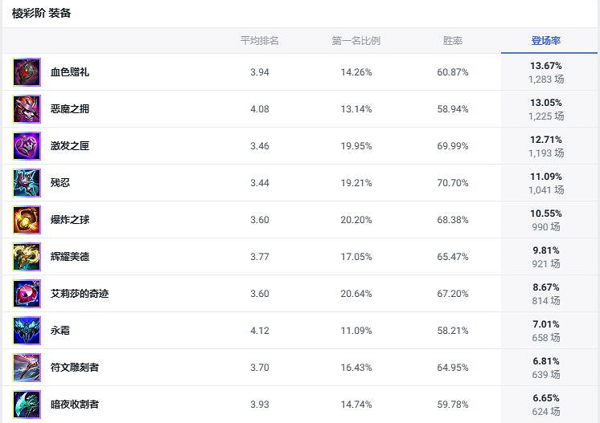Open the 艾莉莎的奇迹 item name link
Image resolution: width=600 pixels, height=423 pixels.
click(x=80, y=294)
